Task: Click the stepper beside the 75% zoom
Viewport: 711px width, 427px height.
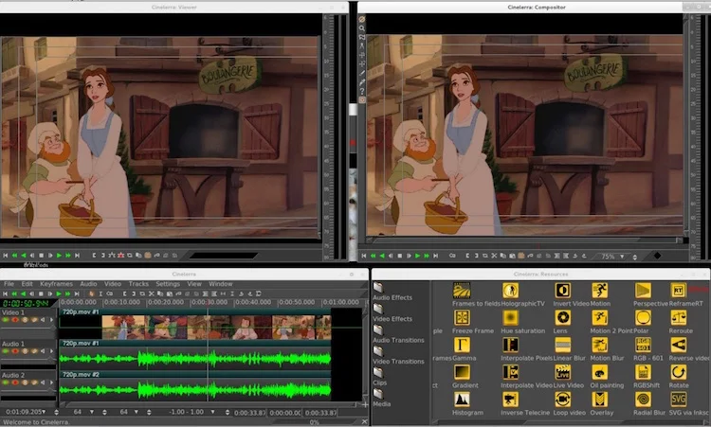Action: tap(634, 257)
